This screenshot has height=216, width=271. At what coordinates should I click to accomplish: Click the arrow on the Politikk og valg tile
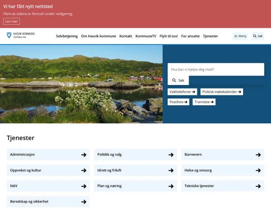(x=171, y=155)
